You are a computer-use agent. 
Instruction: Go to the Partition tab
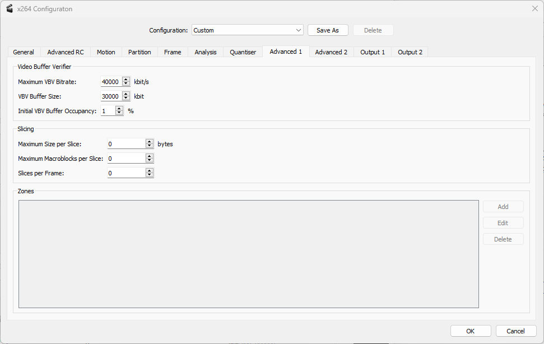click(x=140, y=52)
